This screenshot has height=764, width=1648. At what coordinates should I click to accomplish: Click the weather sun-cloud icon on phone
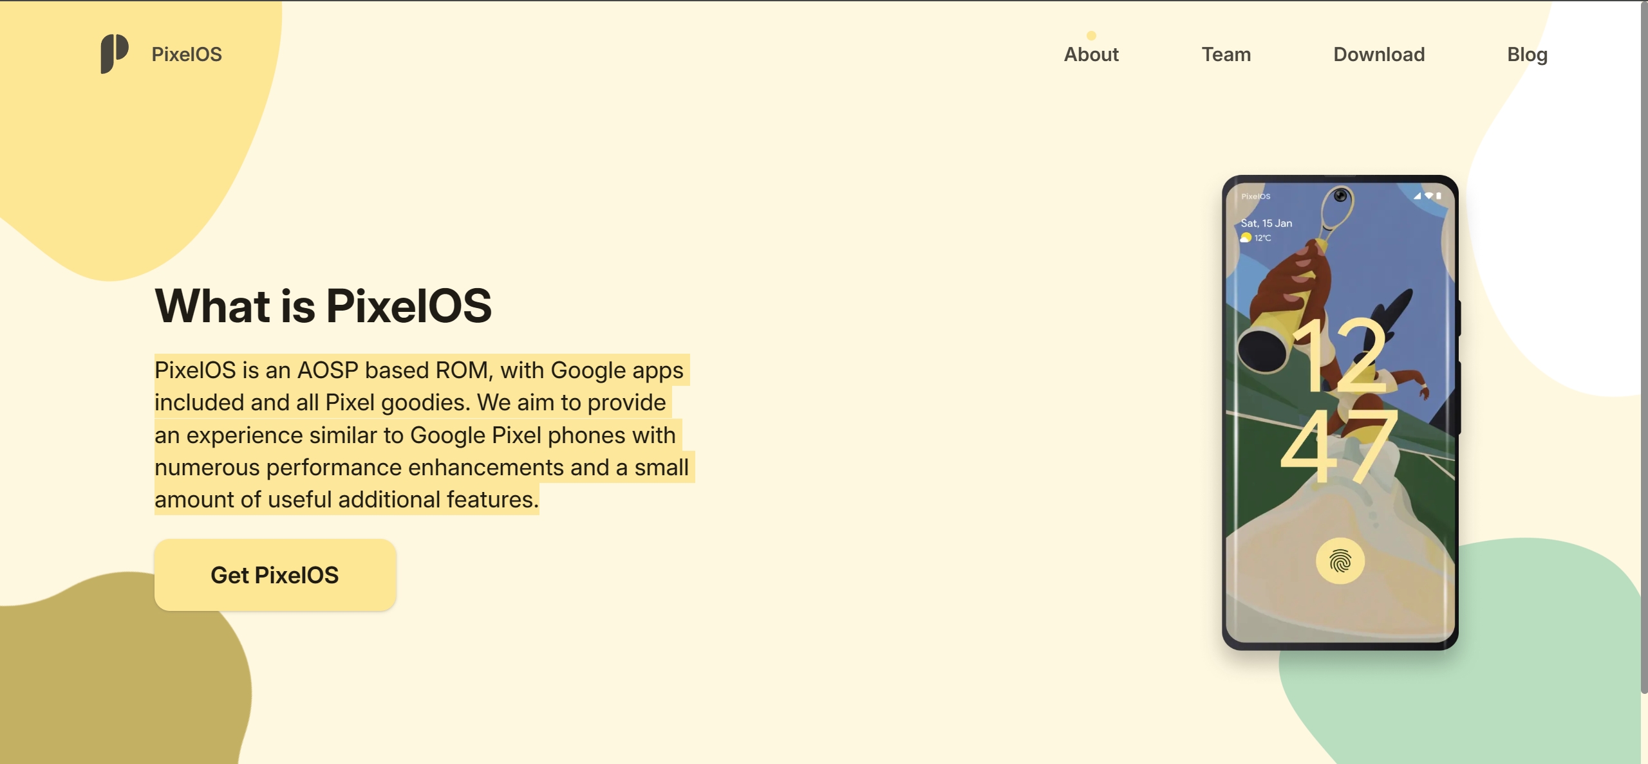pyautogui.click(x=1246, y=238)
